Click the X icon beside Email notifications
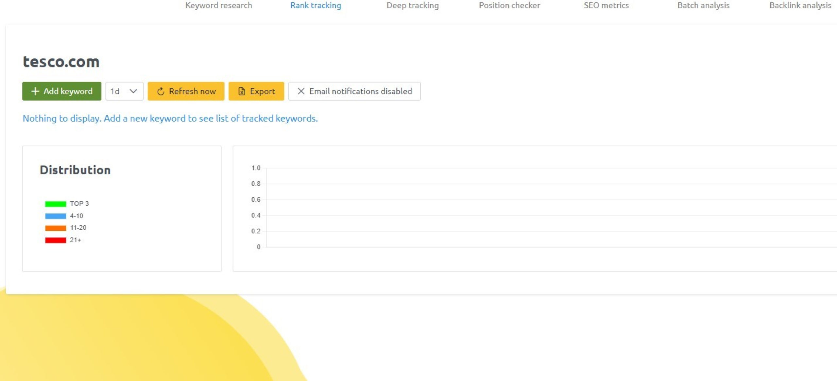The width and height of the screenshot is (837, 381). click(301, 91)
